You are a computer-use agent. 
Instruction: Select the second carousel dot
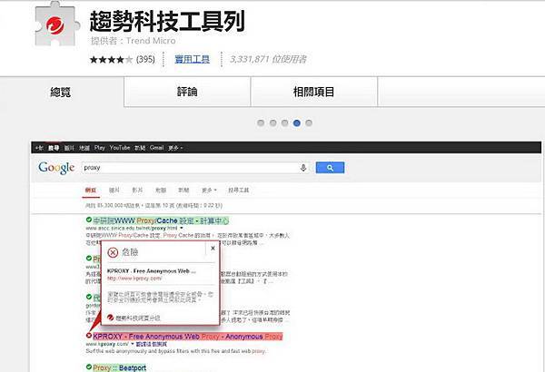[x=272, y=123]
